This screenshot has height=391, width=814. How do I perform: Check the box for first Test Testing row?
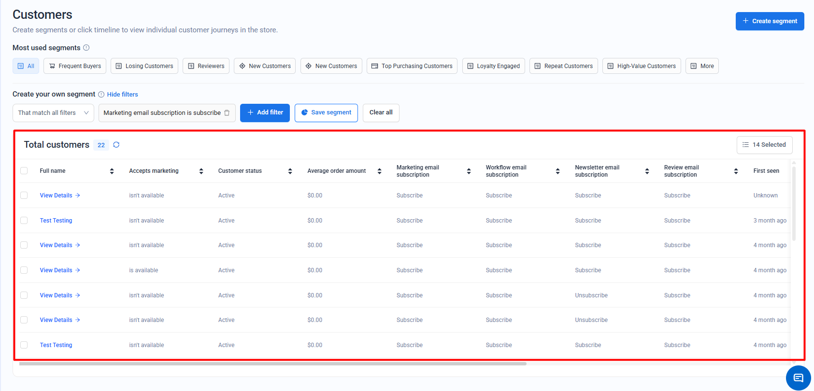[x=24, y=221]
